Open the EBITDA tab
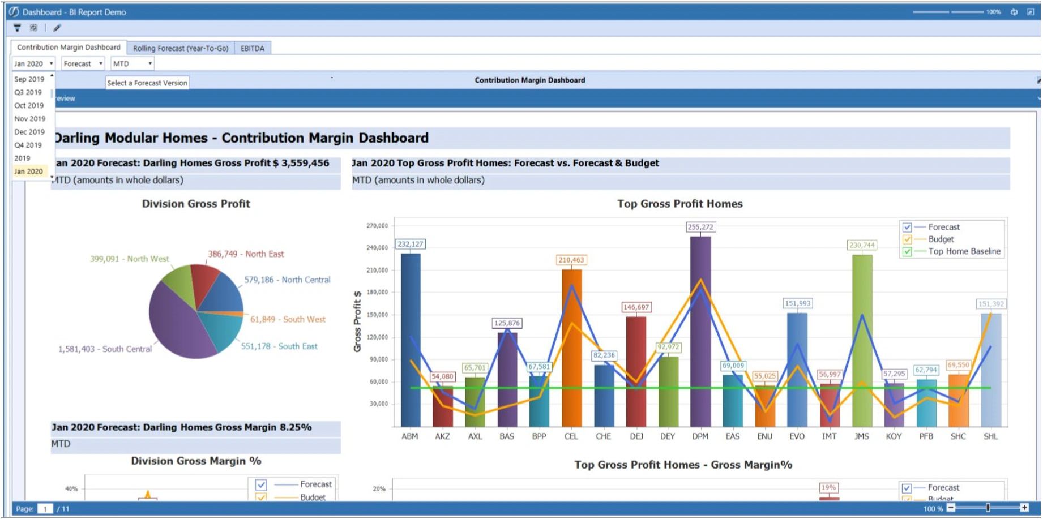Screen dimensions: 1043x519 pyautogui.click(x=253, y=49)
